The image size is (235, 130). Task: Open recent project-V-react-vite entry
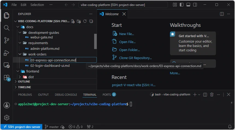[x=134, y=85]
